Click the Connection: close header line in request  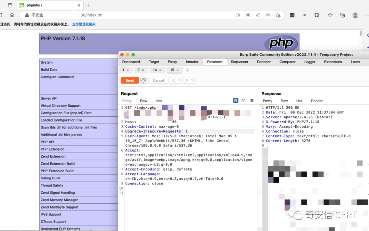click(x=144, y=183)
